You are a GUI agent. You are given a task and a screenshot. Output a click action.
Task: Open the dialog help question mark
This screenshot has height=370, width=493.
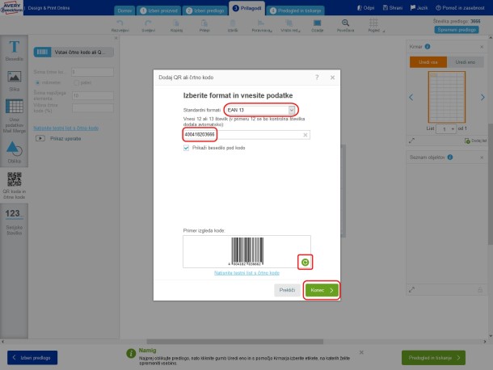pyautogui.click(x=316, y=77)
